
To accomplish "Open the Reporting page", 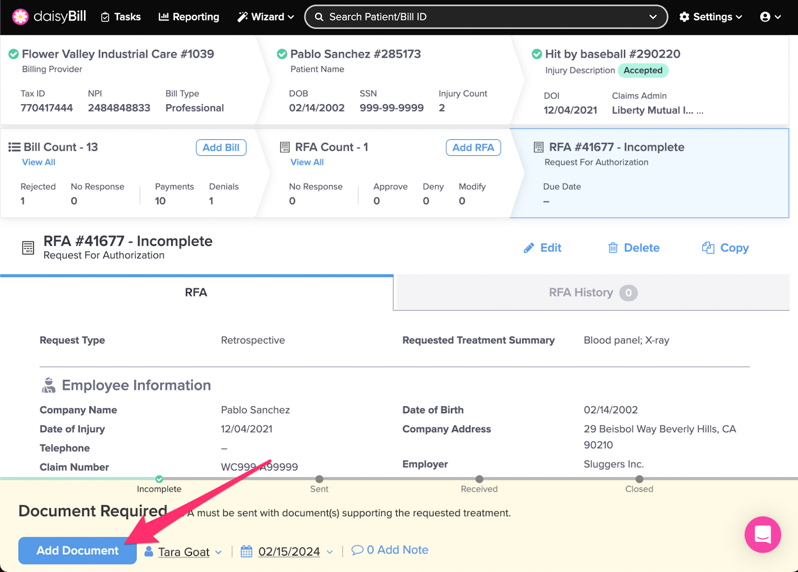I will (189, 17).
